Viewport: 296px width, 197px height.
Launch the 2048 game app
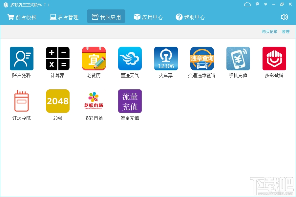click(x=57, y=101)
